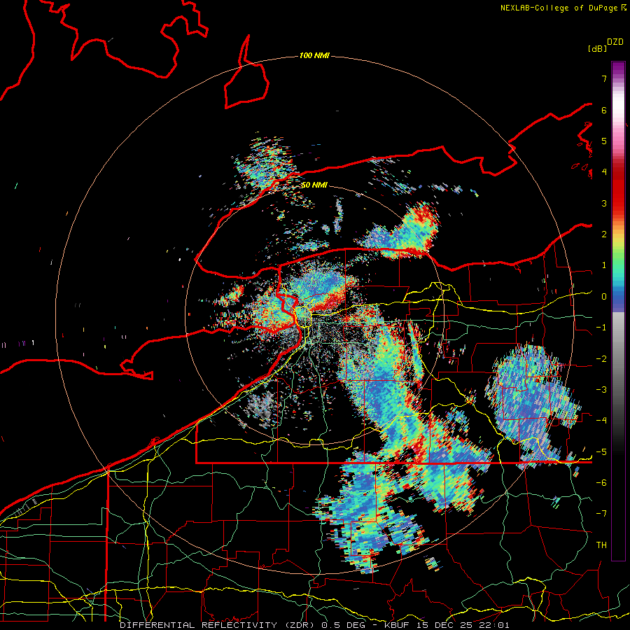The width and height of the screenshot is (630, 630).
Task: Click the "-5" value on the dB scale
Action: coord(601,452)
